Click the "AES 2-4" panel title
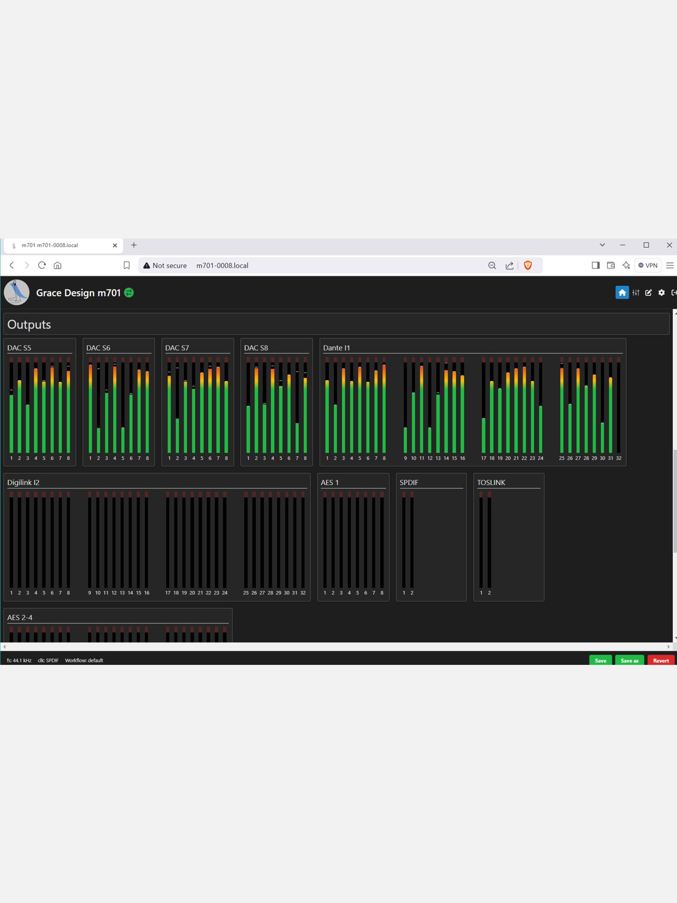Image resolution: width=677 pixels, height=903 pixels. tap(20, 617)
